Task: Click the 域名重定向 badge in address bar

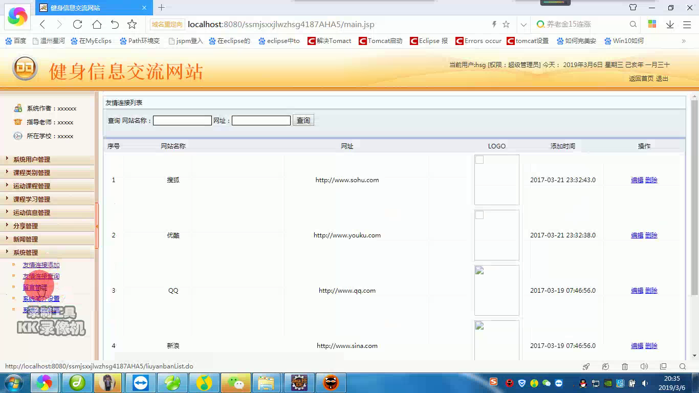Action: (167, 24)
